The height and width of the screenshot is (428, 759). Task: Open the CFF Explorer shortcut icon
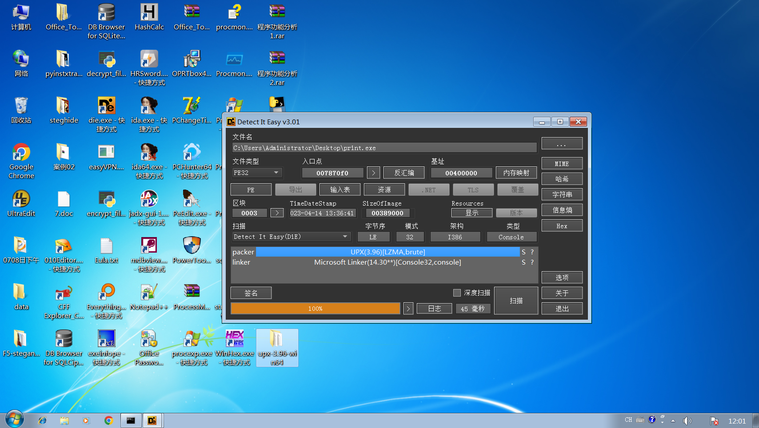coord(64,301)
